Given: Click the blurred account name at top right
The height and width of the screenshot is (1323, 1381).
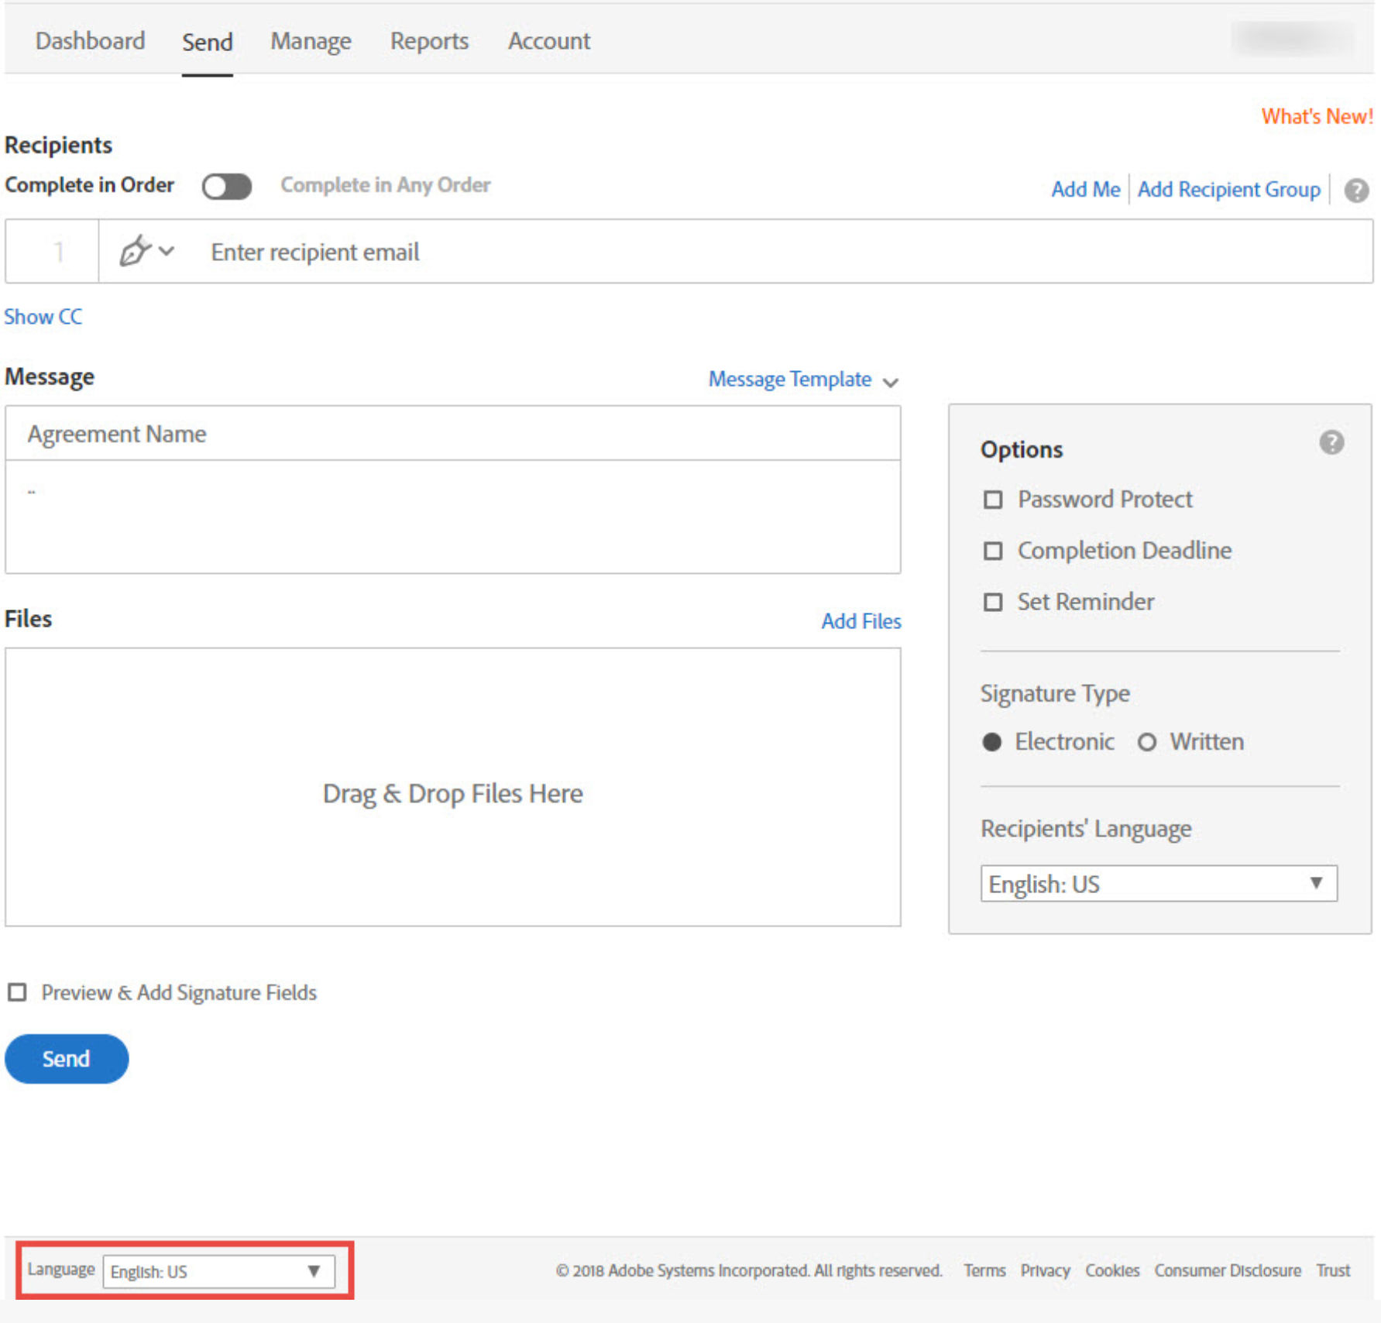Looking at the screenshot, I should (x=1293, y=39).
